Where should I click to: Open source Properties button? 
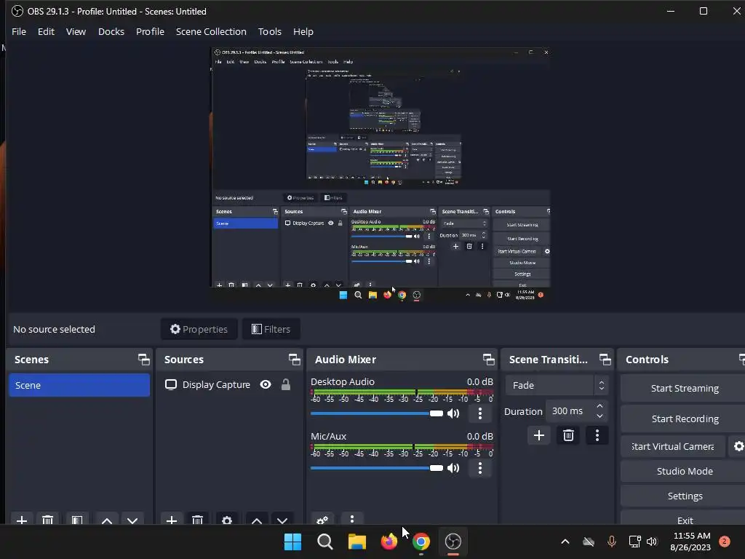(199, 329)
